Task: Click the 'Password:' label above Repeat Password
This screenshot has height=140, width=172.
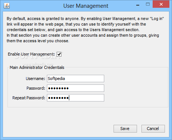Action: pyautogui.click(x=36, y=88)
